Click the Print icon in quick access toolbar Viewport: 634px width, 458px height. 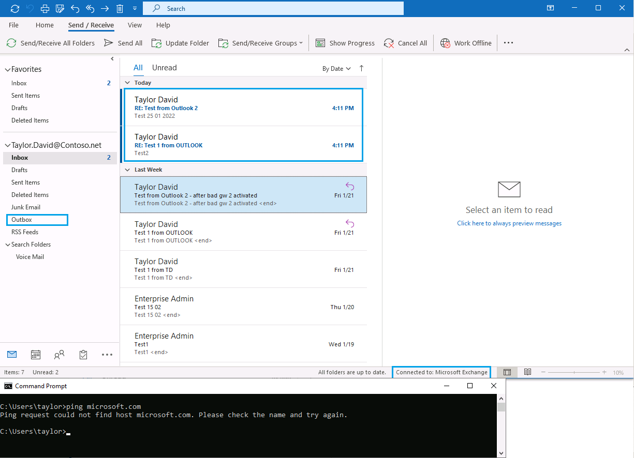pyautogui.click(x=45, y=8)
